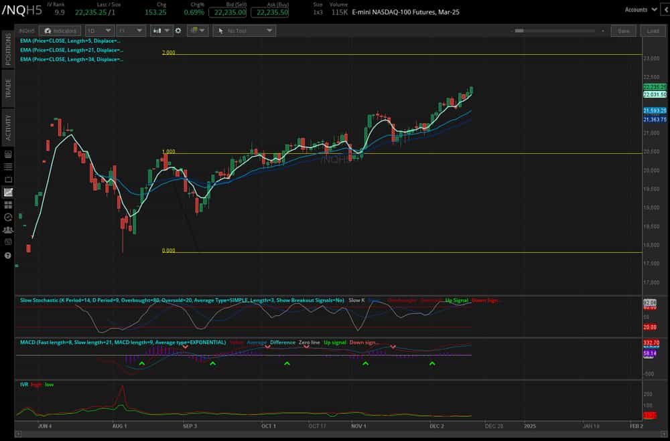Open the Indicators search with magnifying glass
Screen dimensions: 670x441
click(60, 30)
